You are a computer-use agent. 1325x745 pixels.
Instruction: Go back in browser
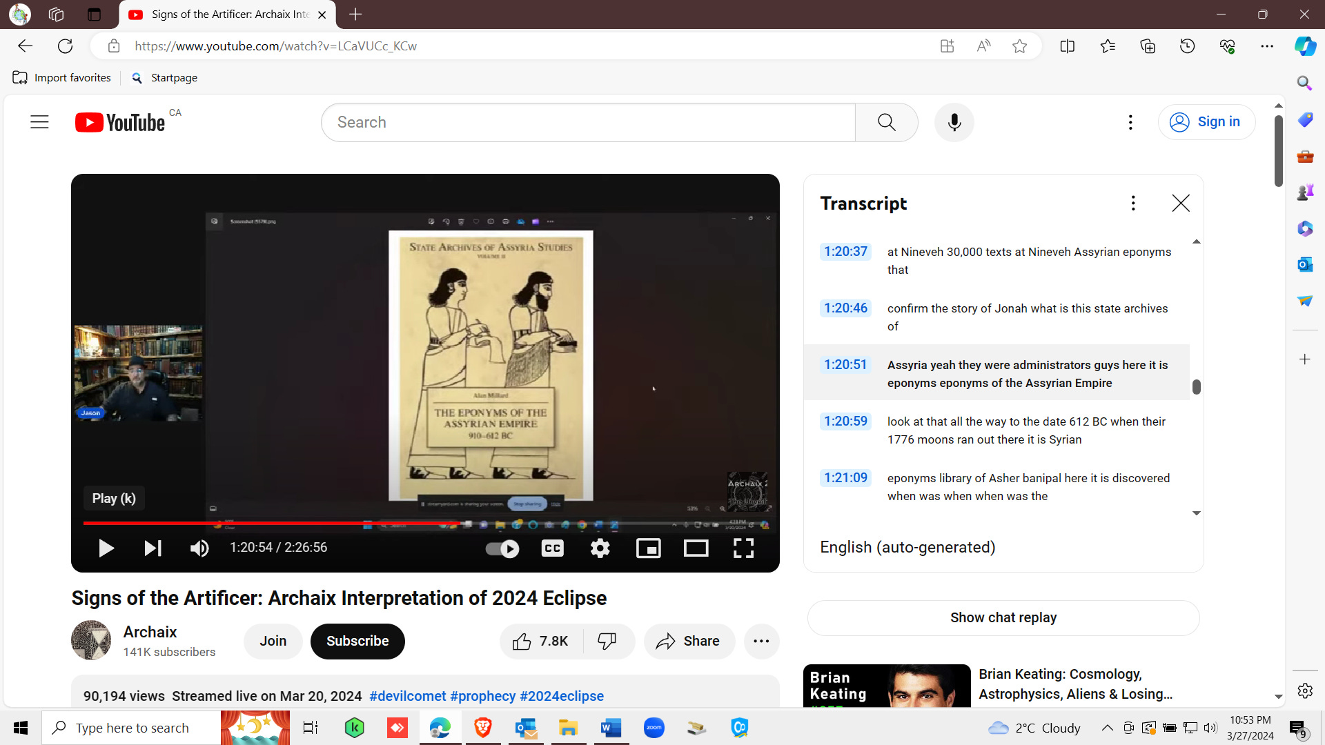[26, 46]
